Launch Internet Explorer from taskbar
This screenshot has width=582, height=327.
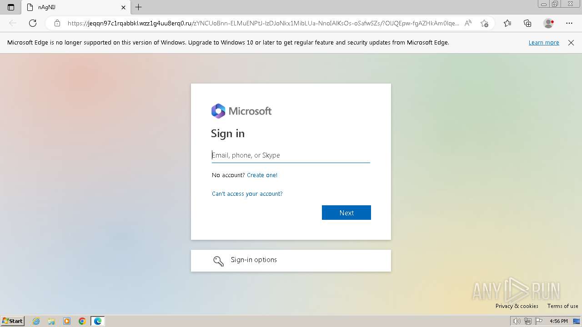(36, 321)
